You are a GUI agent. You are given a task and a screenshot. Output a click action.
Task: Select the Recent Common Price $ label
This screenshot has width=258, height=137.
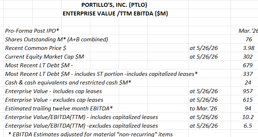pos(36,48)
